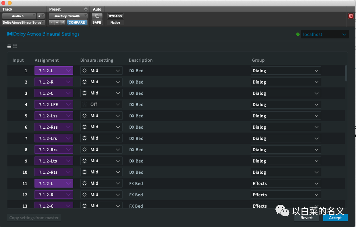Open Assignment dropdown 7.1.2-LFE

coord(54,104)
